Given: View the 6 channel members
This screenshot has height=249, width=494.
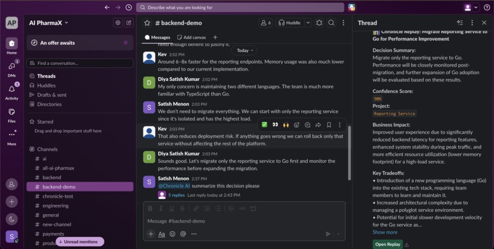Looking at the screenshot, I should pyautogui.click(x=265, y=23).
